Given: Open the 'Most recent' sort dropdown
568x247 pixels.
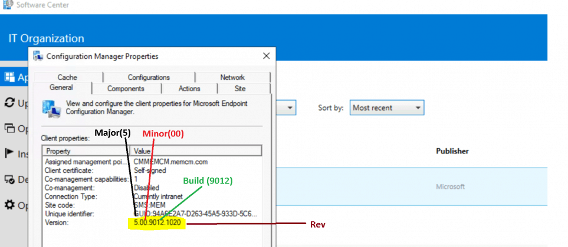Looking at the screenshot, I should pyautogui.click(x=386, y=108).
